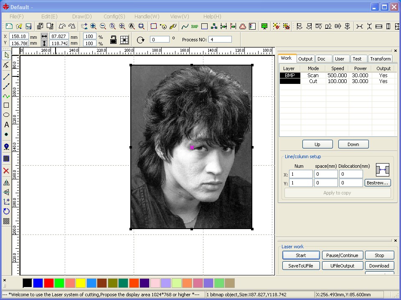Click the save file toolbar icon
This screenshot has width=401, height=300.
[x=28, y=26]
